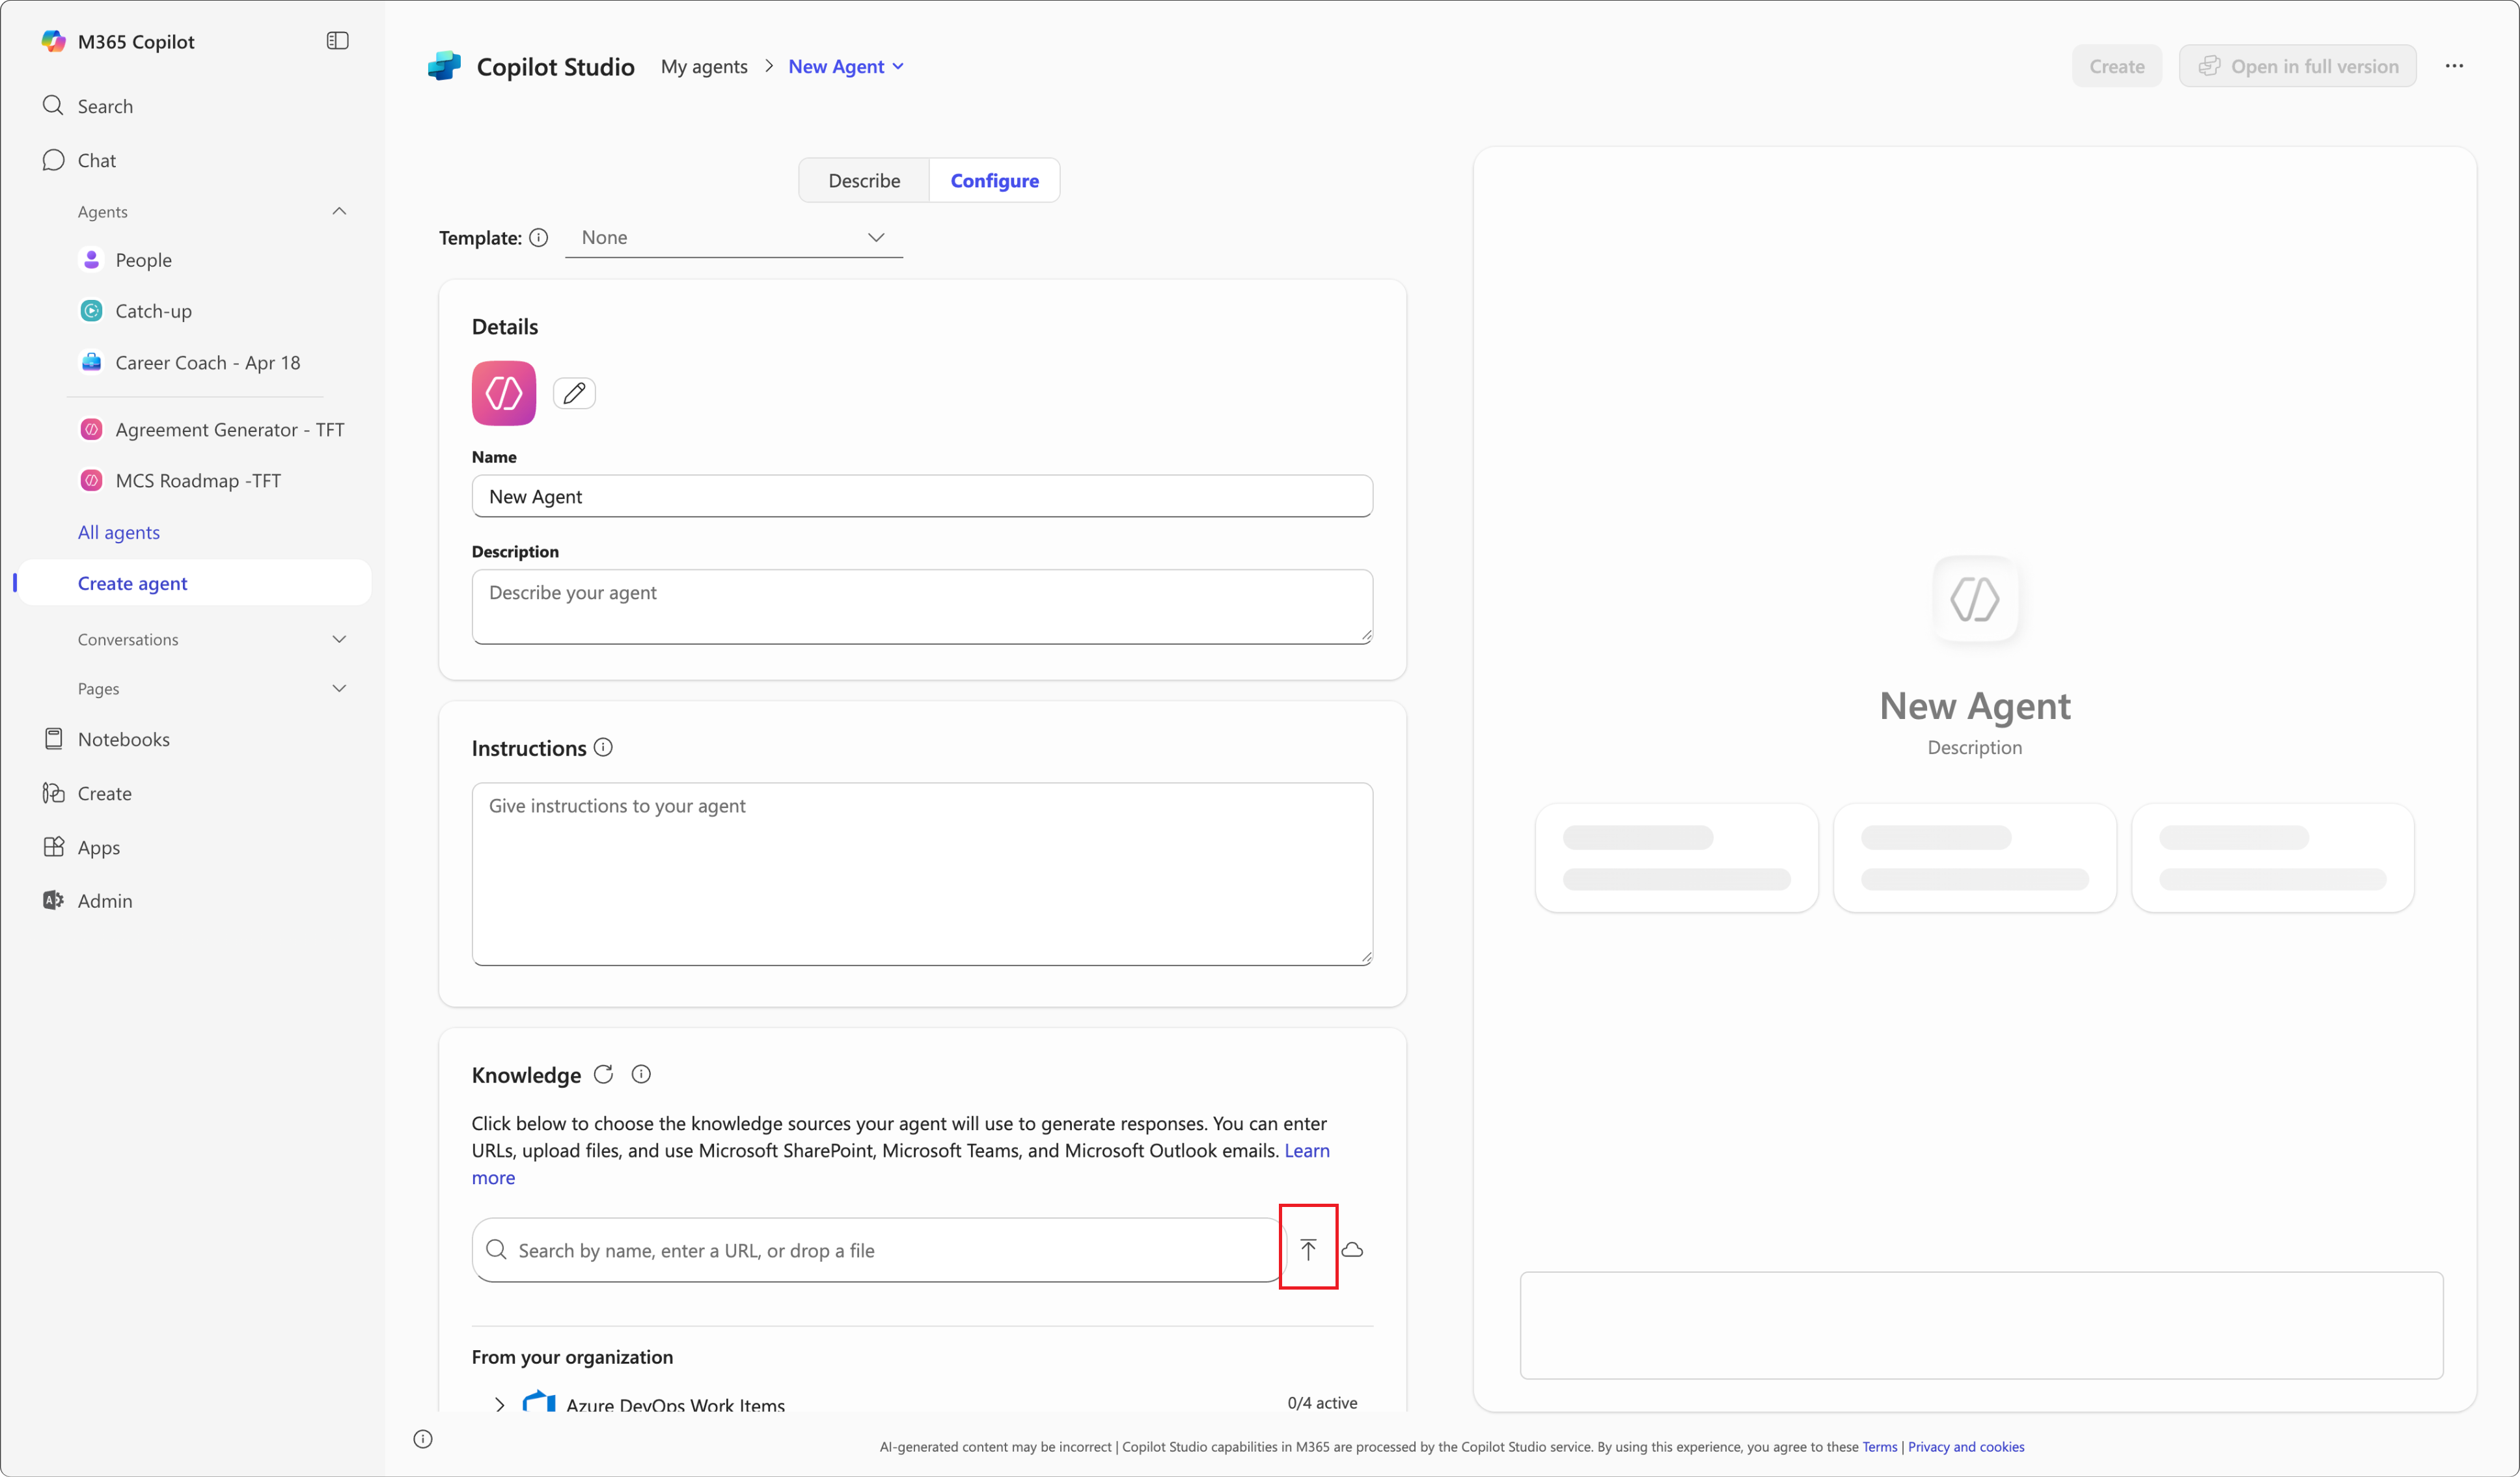Collapse the Agents section chevron

point(339,211)
